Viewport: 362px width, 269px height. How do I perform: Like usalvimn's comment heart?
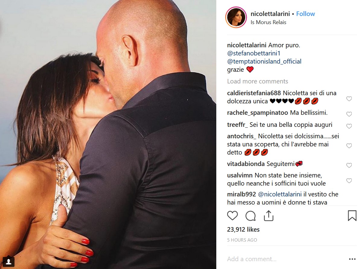coord(349,181)
